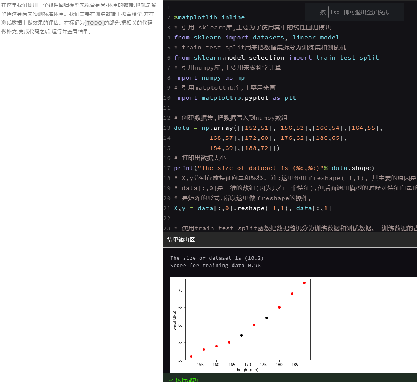Click the 'data = np.array' line
417x382 pixels.
point(278,128)
